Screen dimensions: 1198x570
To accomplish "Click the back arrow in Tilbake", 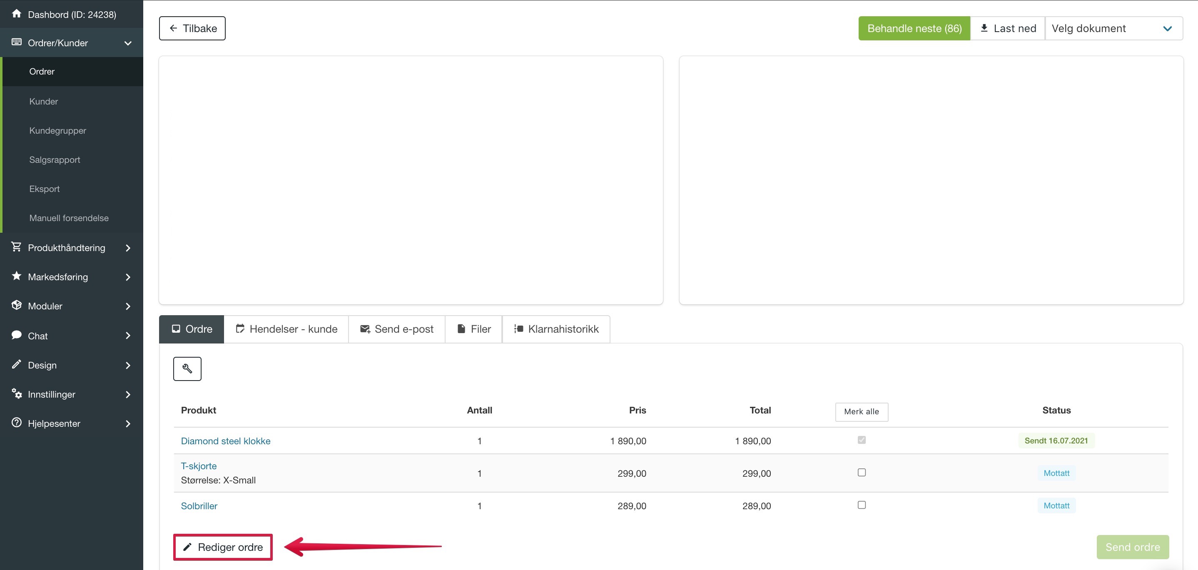I will click(174, 28).
